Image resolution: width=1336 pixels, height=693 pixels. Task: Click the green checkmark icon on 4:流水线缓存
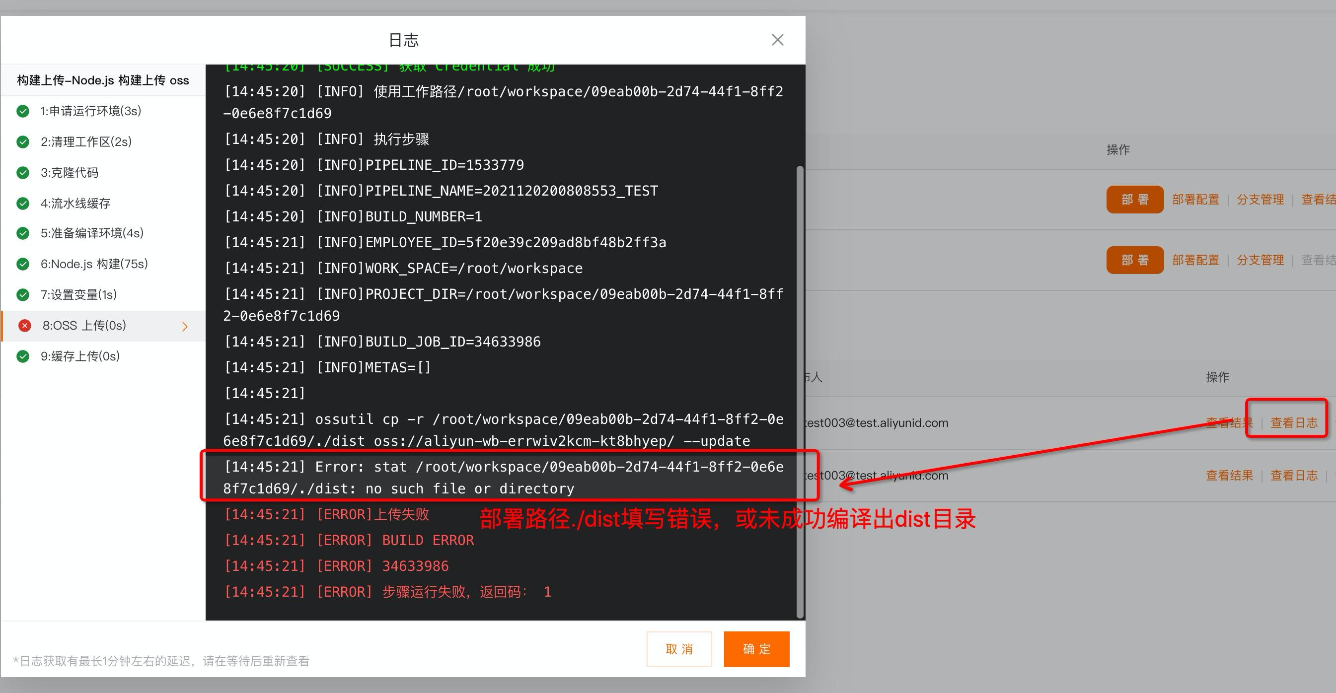click(x=23, y=203)
